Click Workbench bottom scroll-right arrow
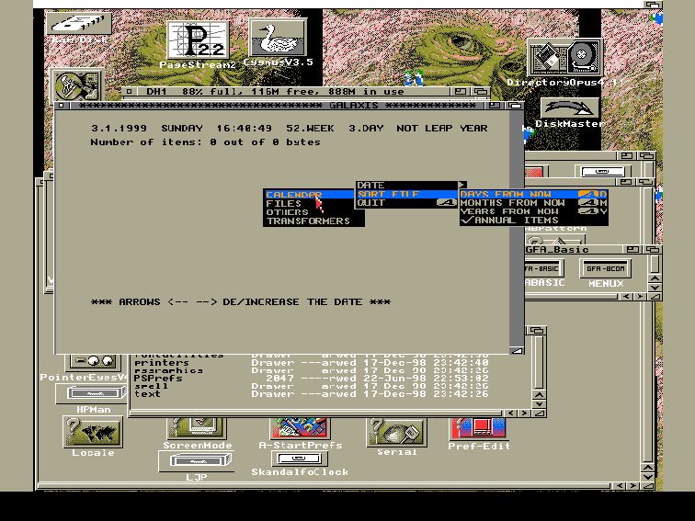Screen dimensions: 695x521 (x=633, y=486)
